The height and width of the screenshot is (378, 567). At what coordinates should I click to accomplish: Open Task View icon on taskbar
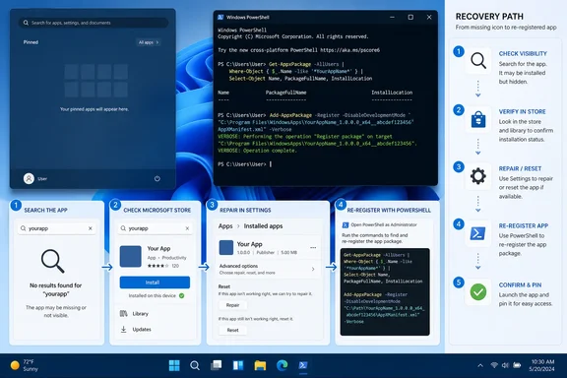217,365
